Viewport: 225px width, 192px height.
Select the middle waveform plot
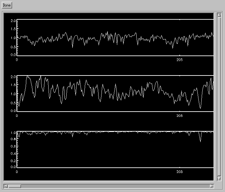coord(115,94)
